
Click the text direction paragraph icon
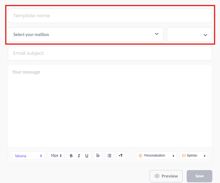(x=121, y=156)
